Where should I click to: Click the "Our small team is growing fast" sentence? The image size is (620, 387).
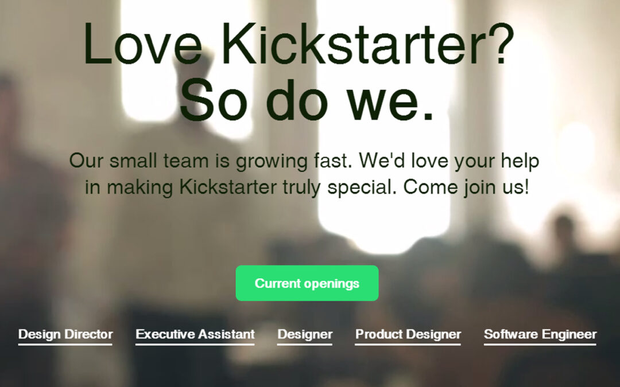(210, 161)
